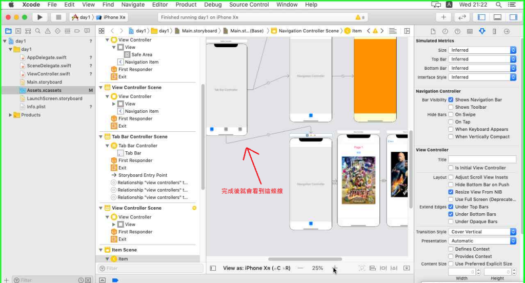Open the Debug menu
This screenshot has height=283, width=525.
coord(213,5)
